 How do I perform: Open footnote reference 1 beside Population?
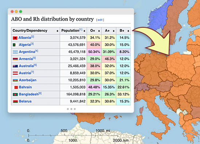click(81, 30)
